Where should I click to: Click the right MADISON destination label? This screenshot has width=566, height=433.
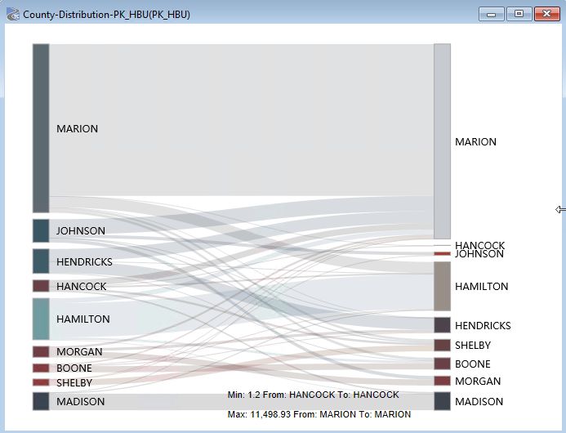click(479, 402)
